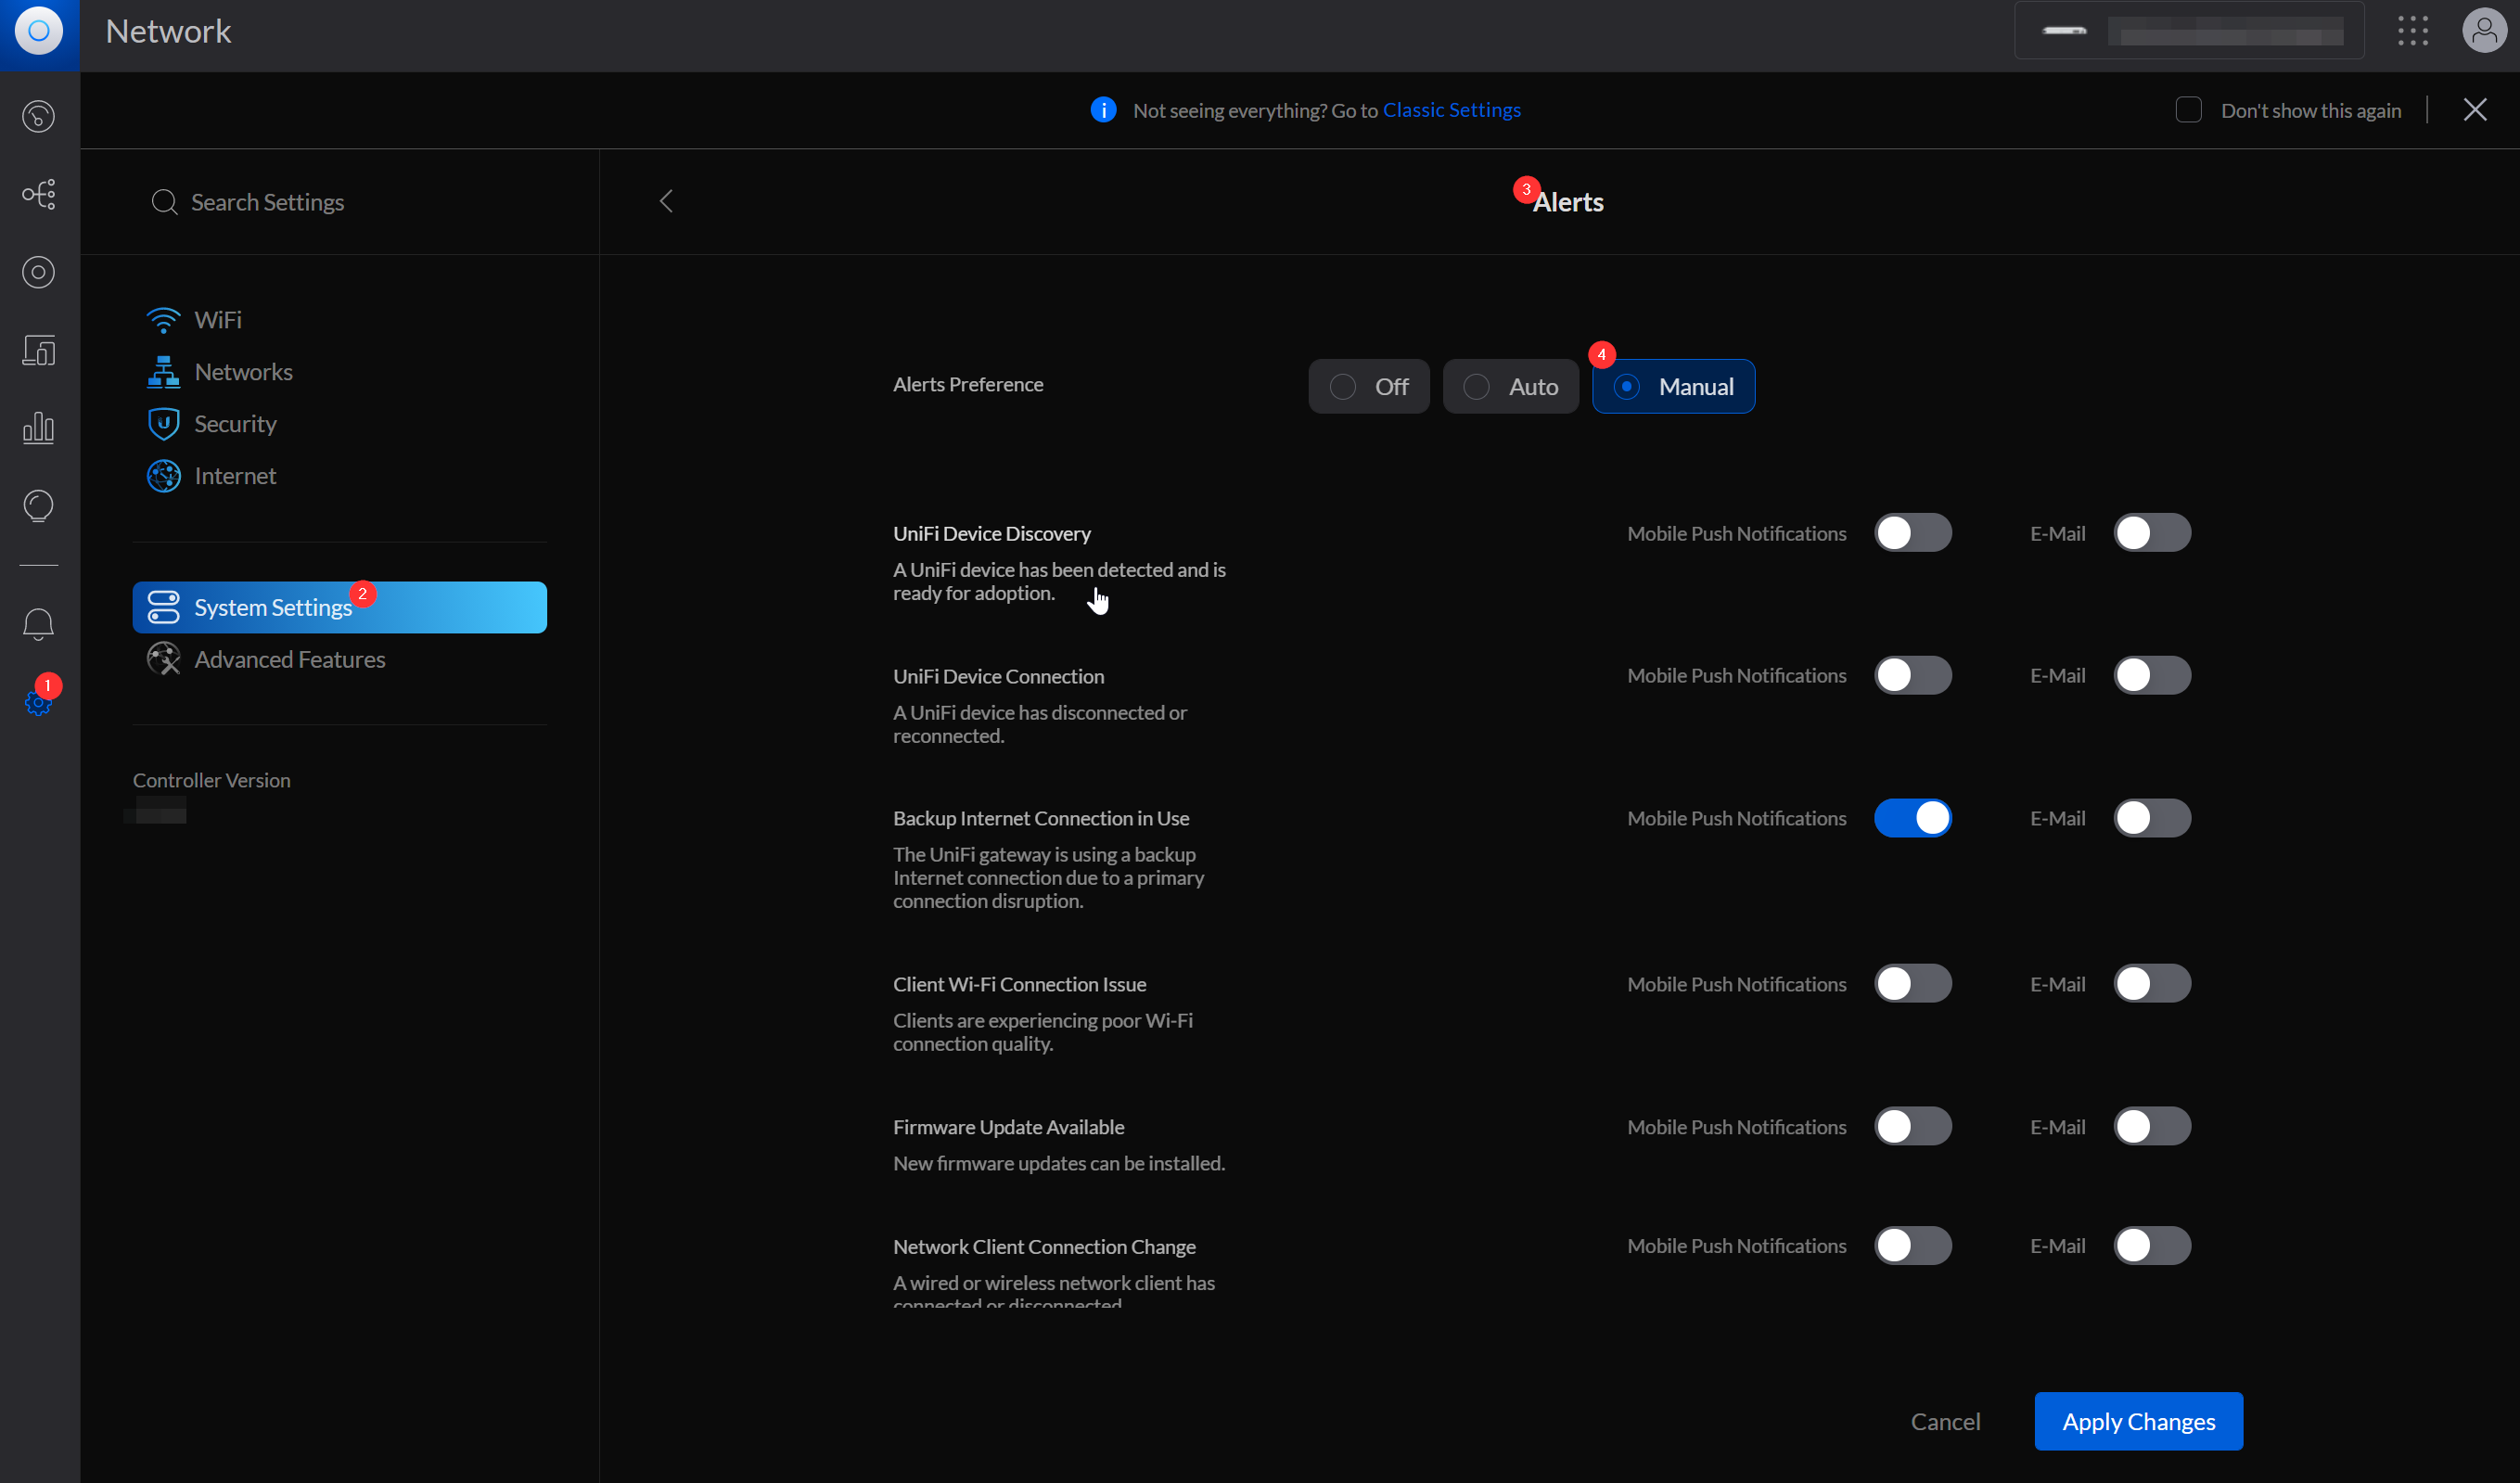Open the alerts bell icon in sidebar

pos(38,624)
